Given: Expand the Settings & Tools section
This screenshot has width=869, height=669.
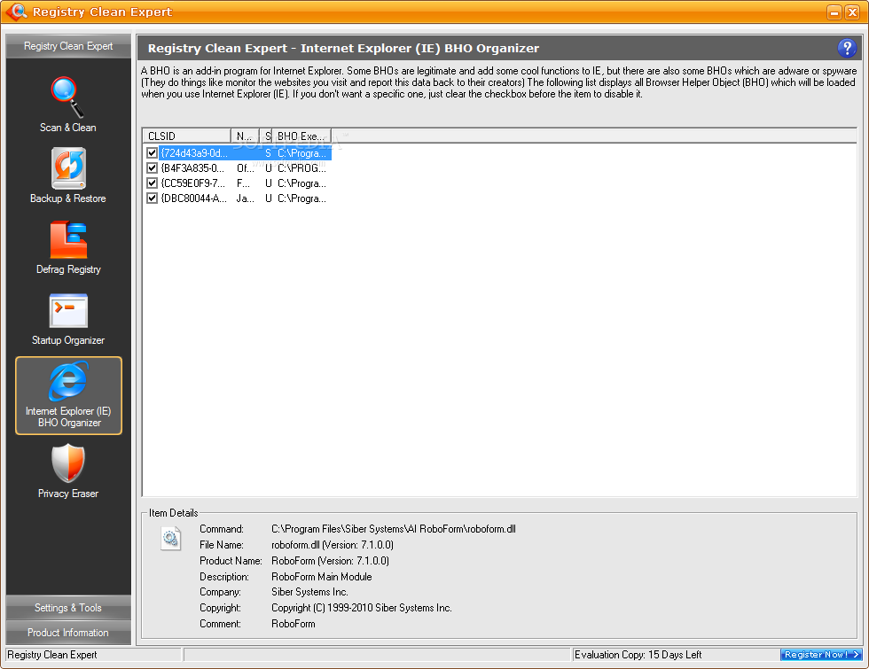Looking at the screenshot, I should click(x=68, y=608).
